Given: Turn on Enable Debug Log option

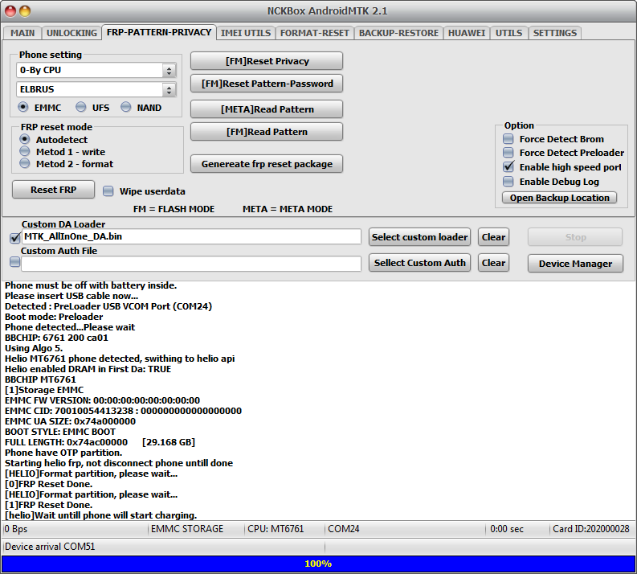Looking at the screenshot, I should click(x=508, y=182).
